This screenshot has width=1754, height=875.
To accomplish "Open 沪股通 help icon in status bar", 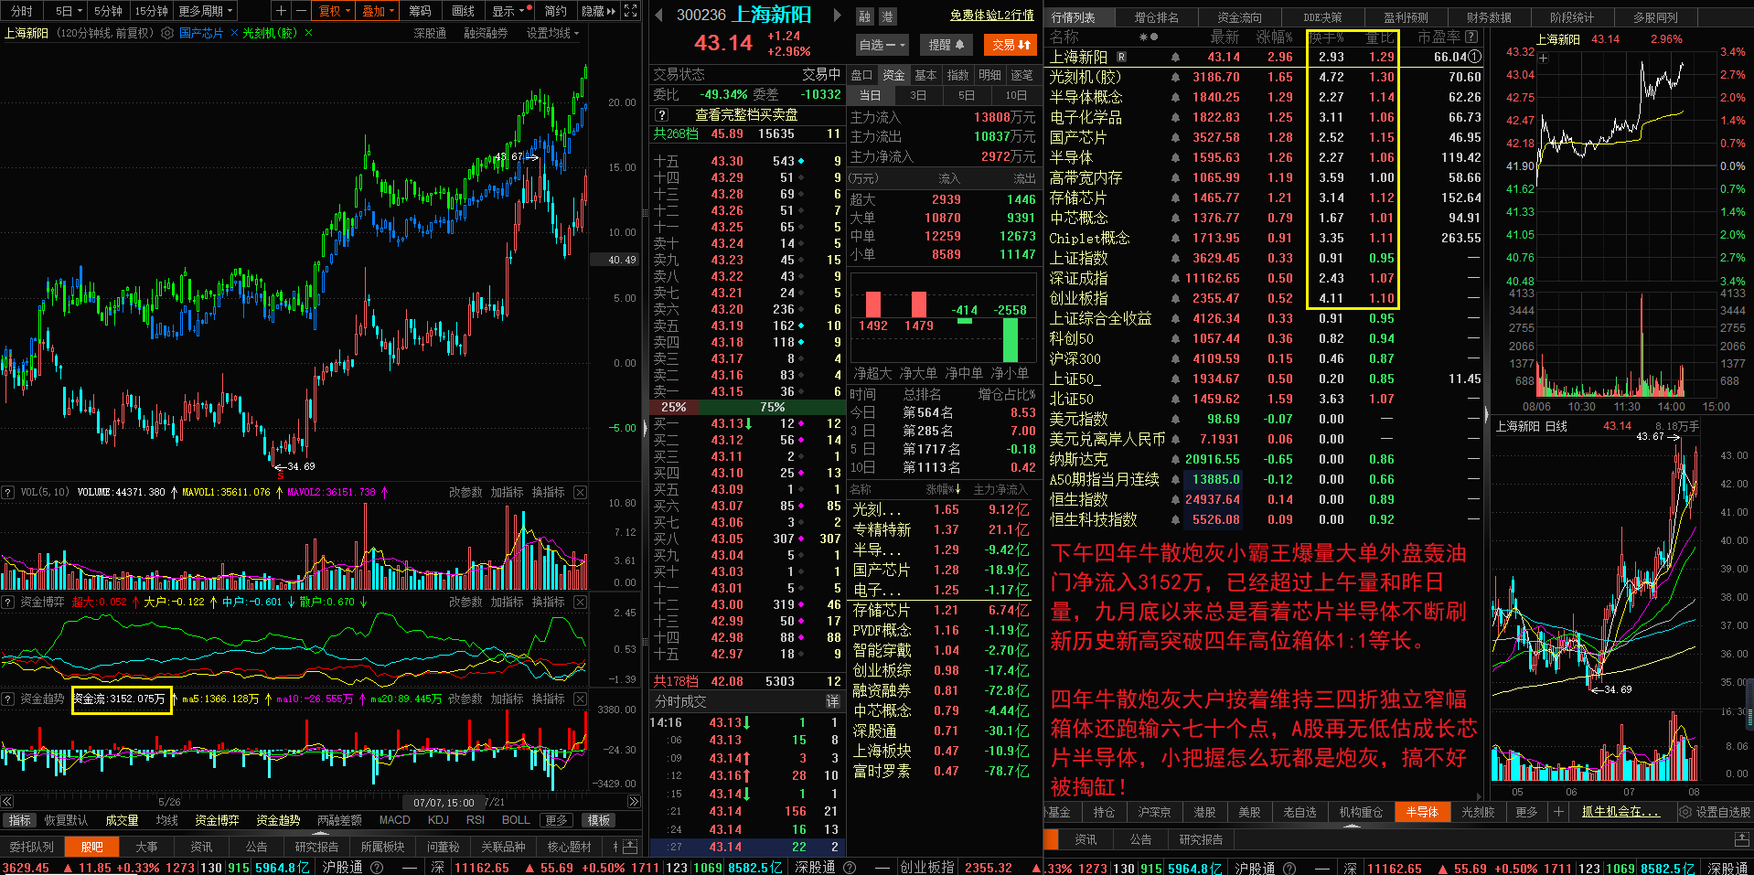I will (x=377, y=867).
